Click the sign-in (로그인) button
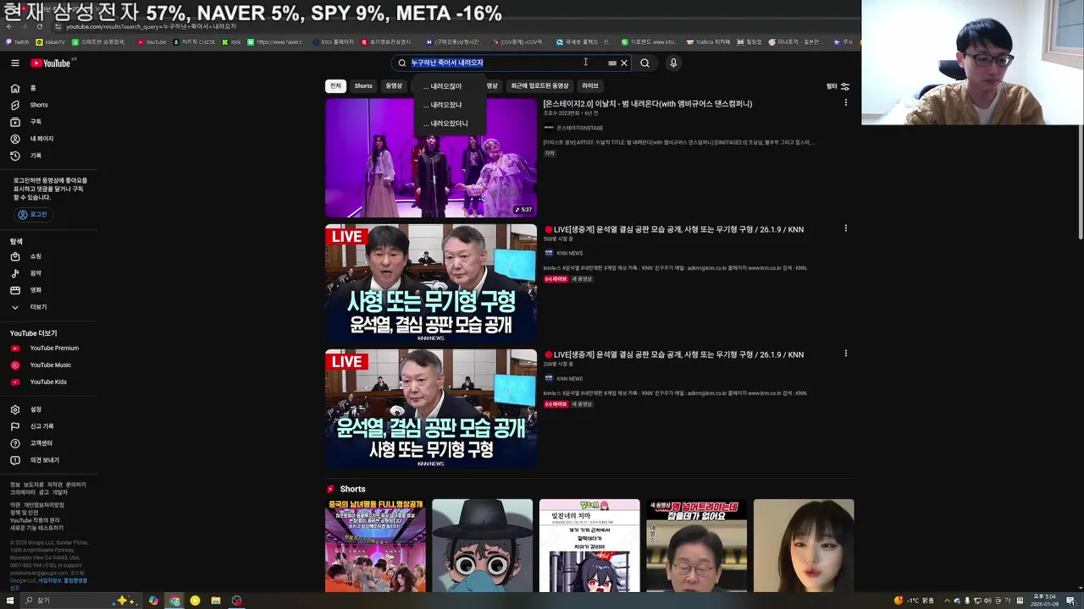Viewport: 1084px width, 609px height. pos(32,215)
